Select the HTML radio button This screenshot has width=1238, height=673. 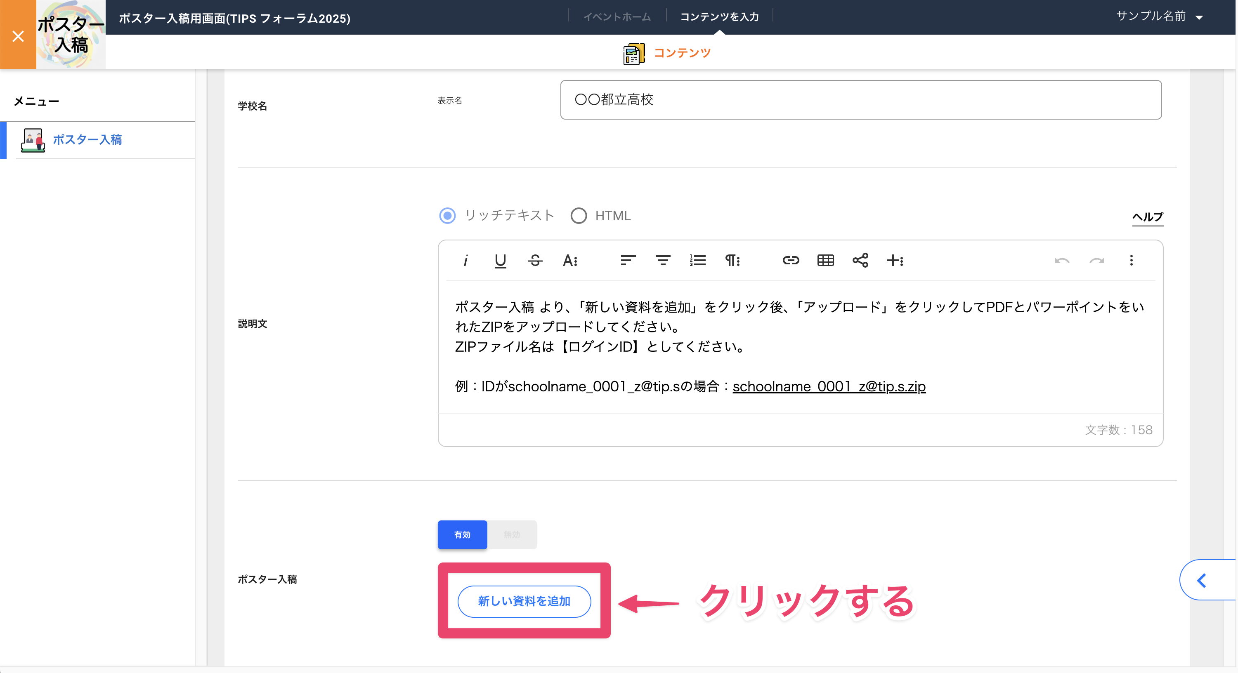[x=579, y=216]
